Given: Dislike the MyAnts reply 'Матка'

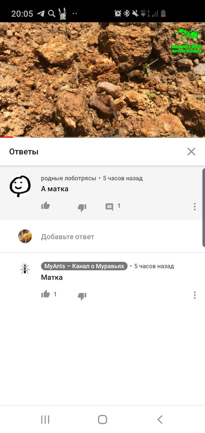Looking at the screenshot, I should [x=82, y=296].
